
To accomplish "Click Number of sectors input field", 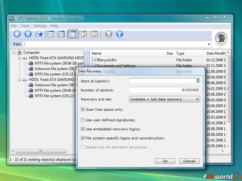I will coord(164,90).
